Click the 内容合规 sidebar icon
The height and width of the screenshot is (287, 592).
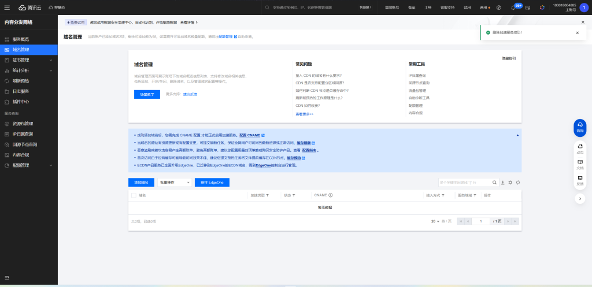tap(7, 155)
